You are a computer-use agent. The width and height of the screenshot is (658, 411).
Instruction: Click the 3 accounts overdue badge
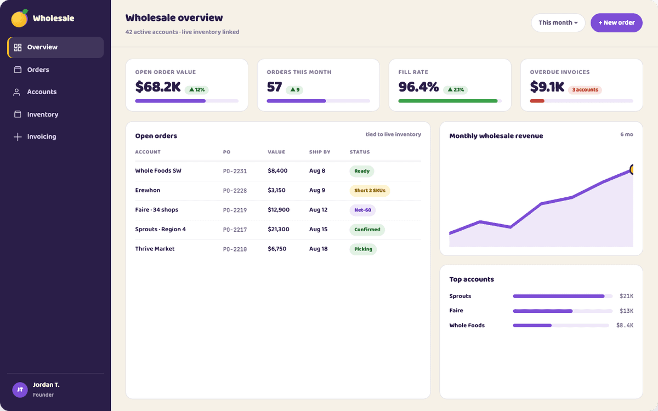[585, 89]
